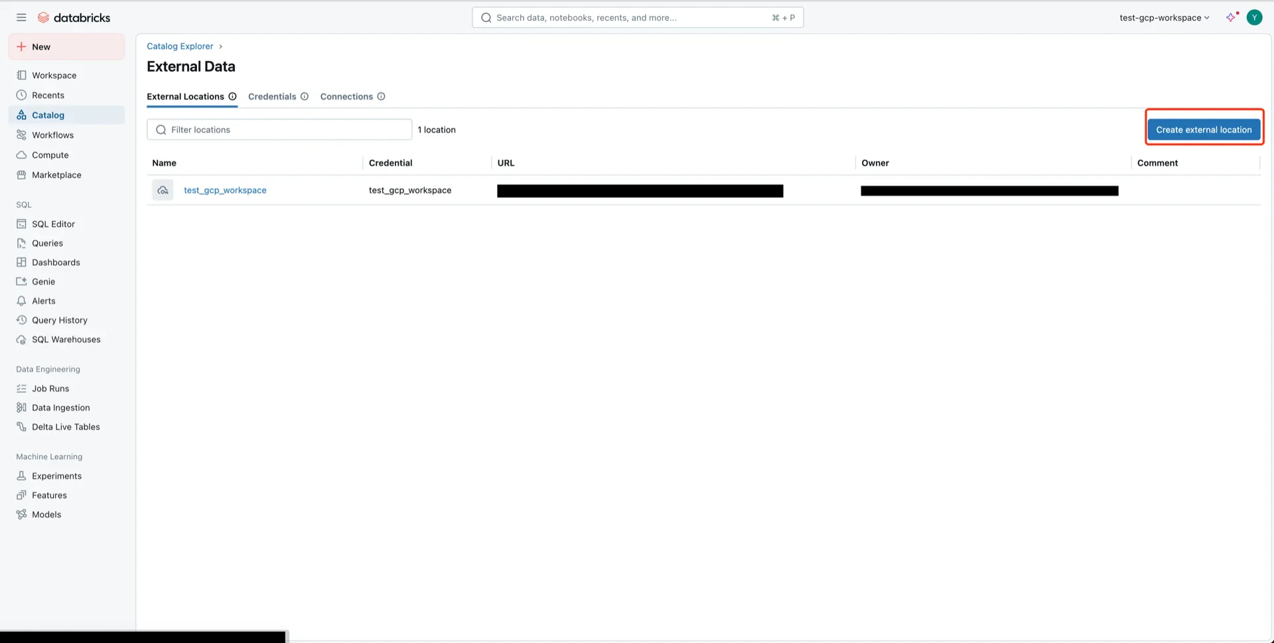Open Genie
Screen dimensions: 1274x643
(66, 282)
